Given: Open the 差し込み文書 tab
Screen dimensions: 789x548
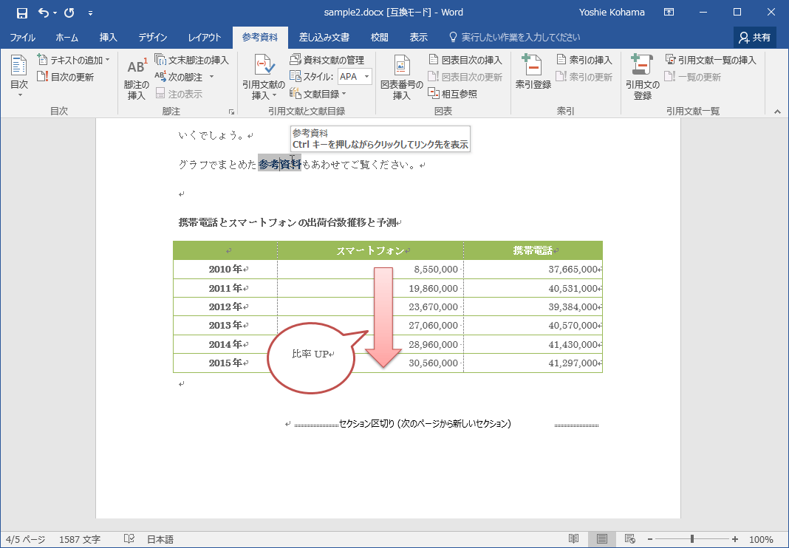Looking at the screenshot, I should coord(324,37).
